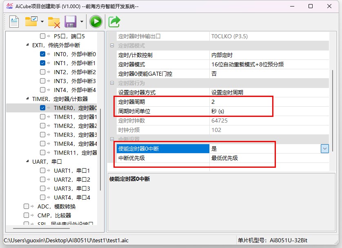The height and width of the screenshot is (248, 342).
Task: Collapse the EXTI 传统外部中断 tree node
Action: click(27, 45)
